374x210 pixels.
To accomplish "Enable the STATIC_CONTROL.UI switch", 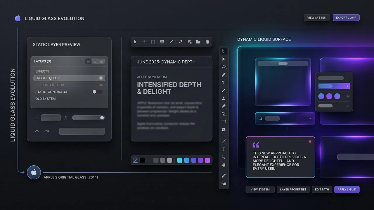I will (x=98, y=92).
